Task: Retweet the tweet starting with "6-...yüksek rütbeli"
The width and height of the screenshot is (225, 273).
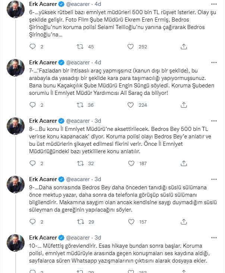Action: pyautogui.click(x=80, y=46)
